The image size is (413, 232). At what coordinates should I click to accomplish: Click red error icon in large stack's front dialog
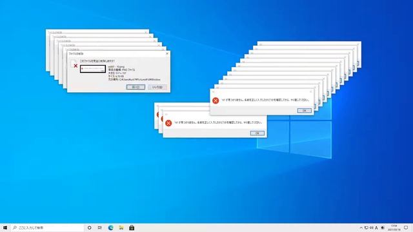tap(216, 101)
